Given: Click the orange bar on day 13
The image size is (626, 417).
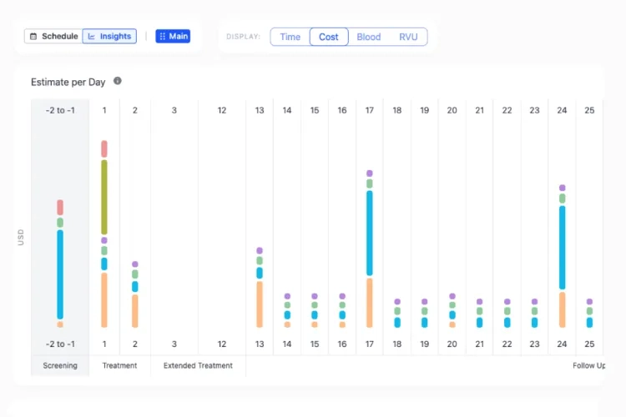Looking at the screenshot, I should point(260,304).
